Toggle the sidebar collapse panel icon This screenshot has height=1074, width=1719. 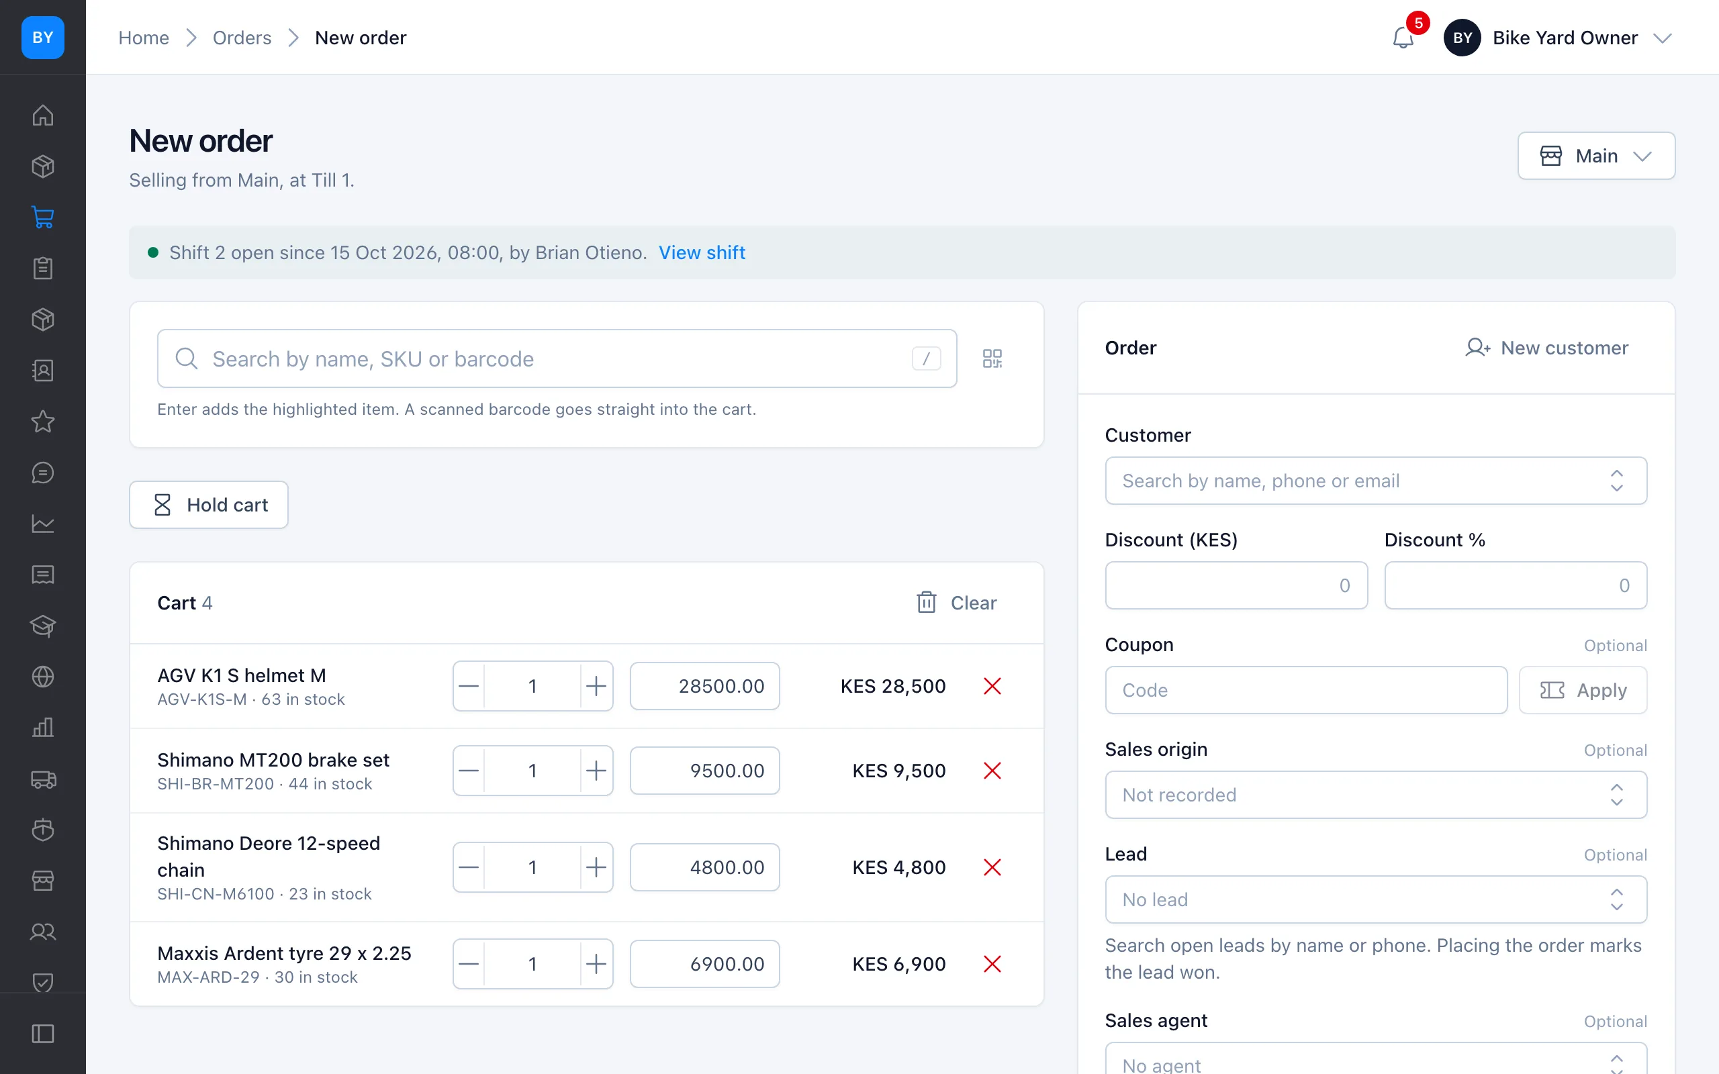click(x=42, y=1034)
